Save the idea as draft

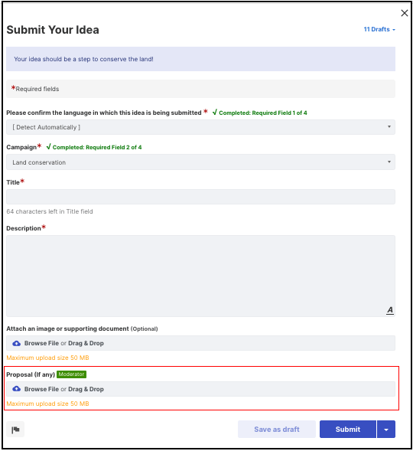click(277, 429)
